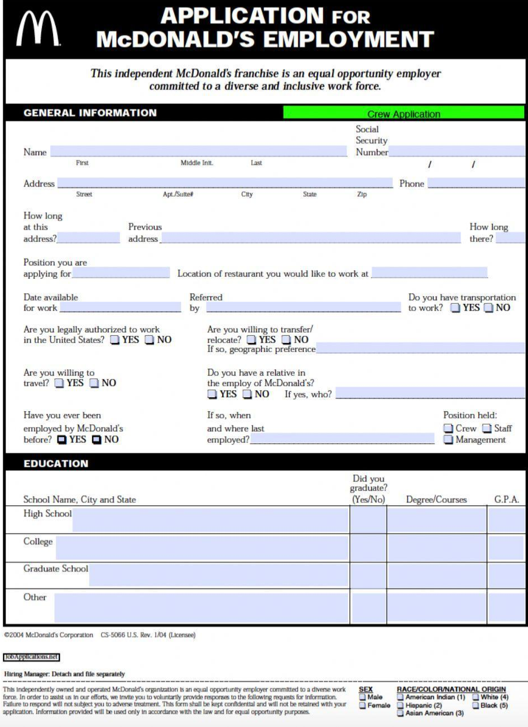Click the Other G.P.A. field
The width and height of the screenshot is (528, 727).
click(506, 607)
